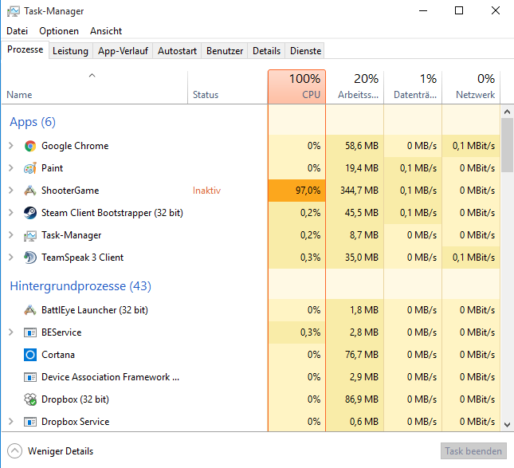Sort by the Status column header
The image size is (514, 468).
click(x=228, y=87)
